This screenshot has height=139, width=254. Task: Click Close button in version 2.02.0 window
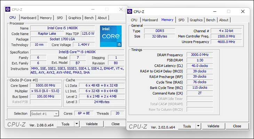click(237, 126)
